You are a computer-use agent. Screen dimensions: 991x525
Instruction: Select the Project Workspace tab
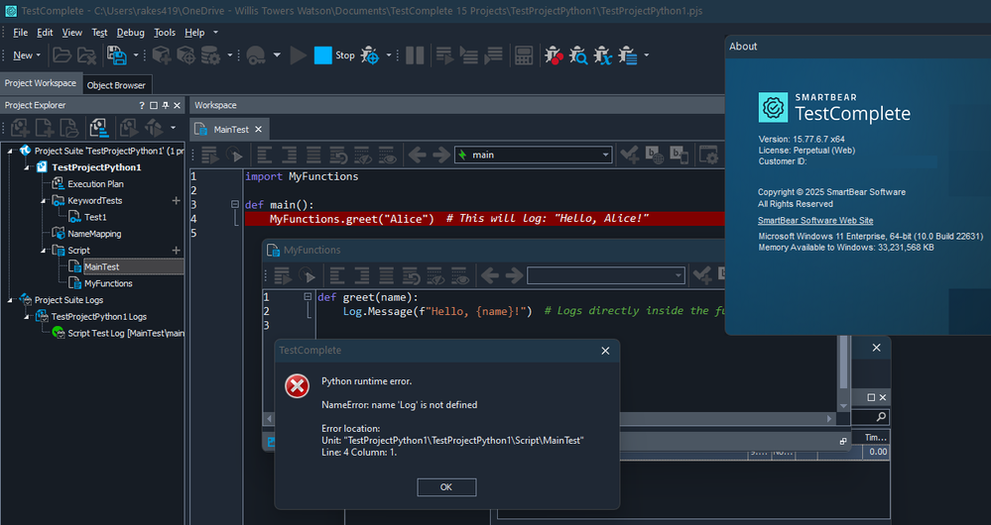41,83
